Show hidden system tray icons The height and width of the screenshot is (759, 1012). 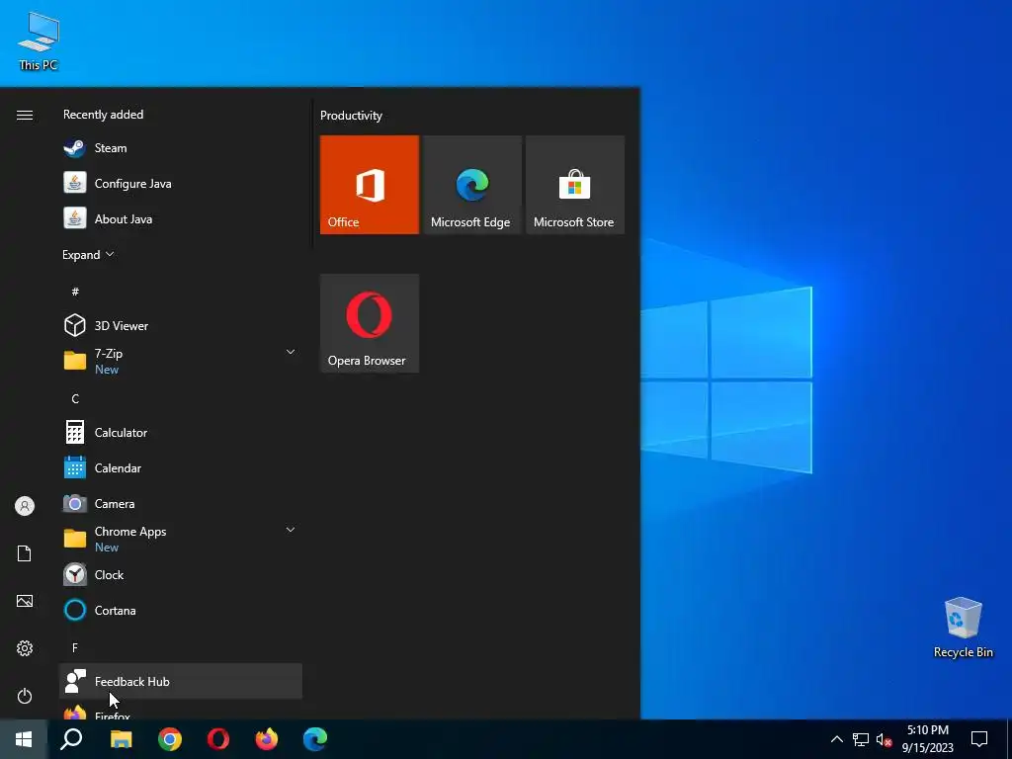pyautogui.click(x=836, y=739)
